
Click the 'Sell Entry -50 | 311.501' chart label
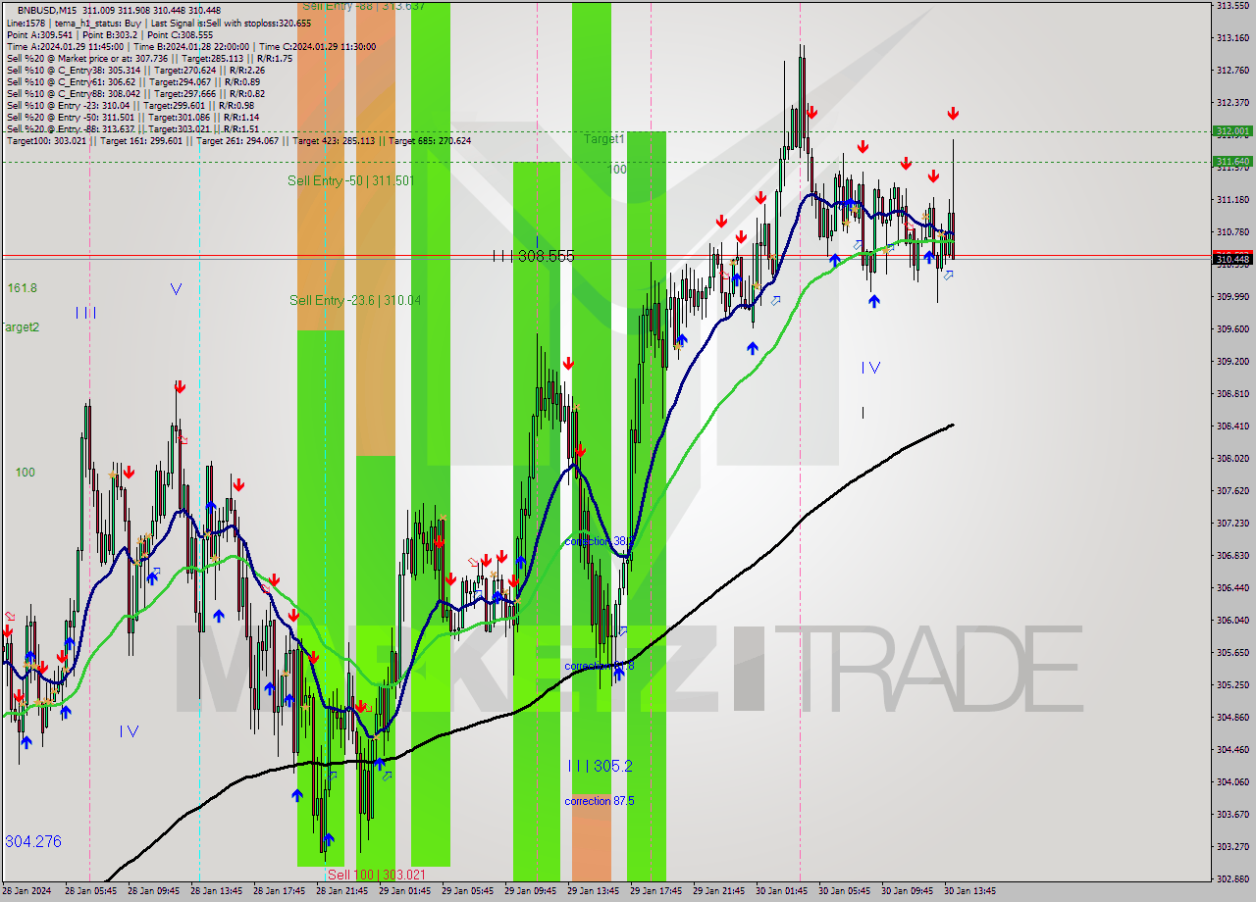pos(350,180)
